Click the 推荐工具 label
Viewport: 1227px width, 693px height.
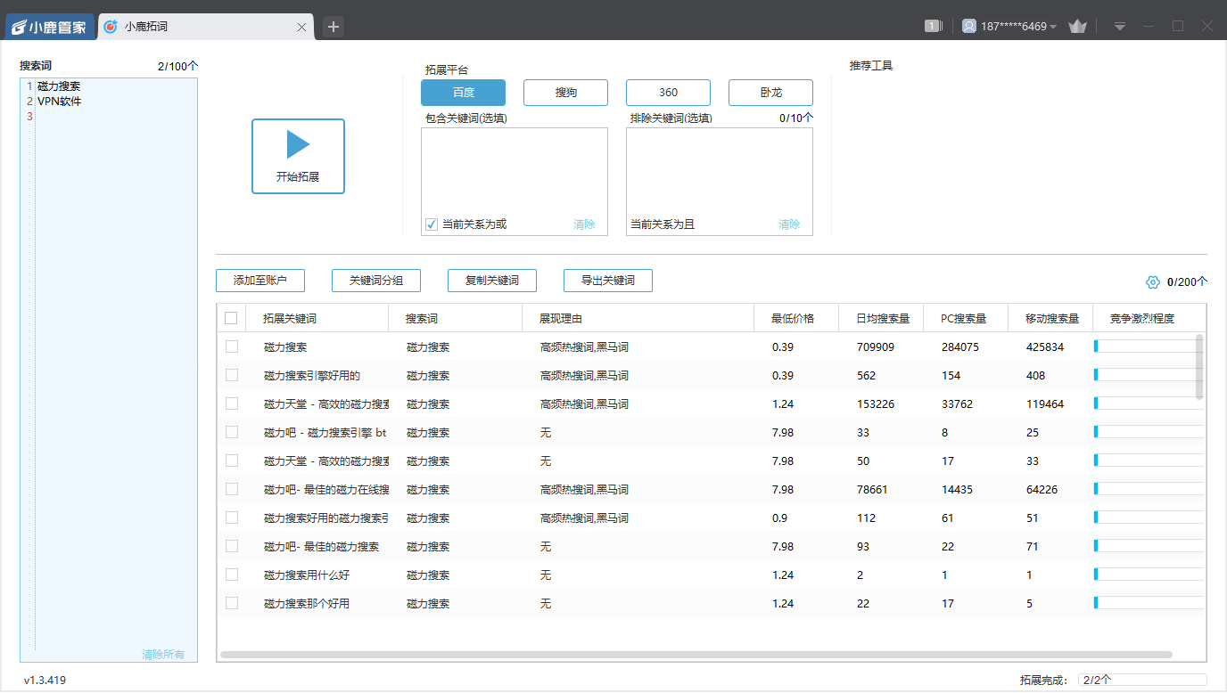(x=871, y=66)
